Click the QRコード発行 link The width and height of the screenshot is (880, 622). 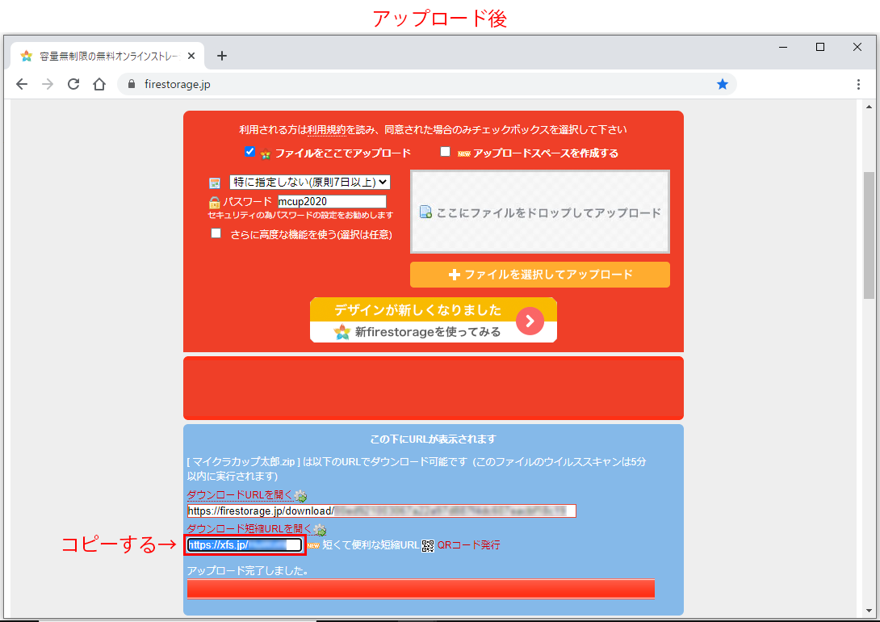(x=468, y=545)
